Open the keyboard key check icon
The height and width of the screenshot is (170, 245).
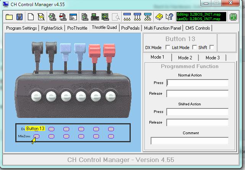pos(95,17)
